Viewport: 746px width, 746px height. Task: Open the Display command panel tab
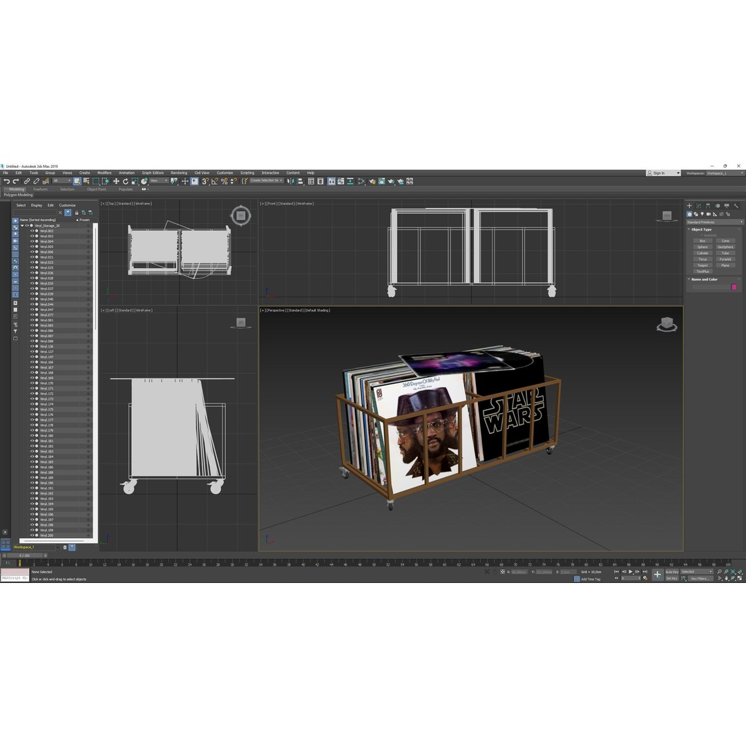pos(727,206)
